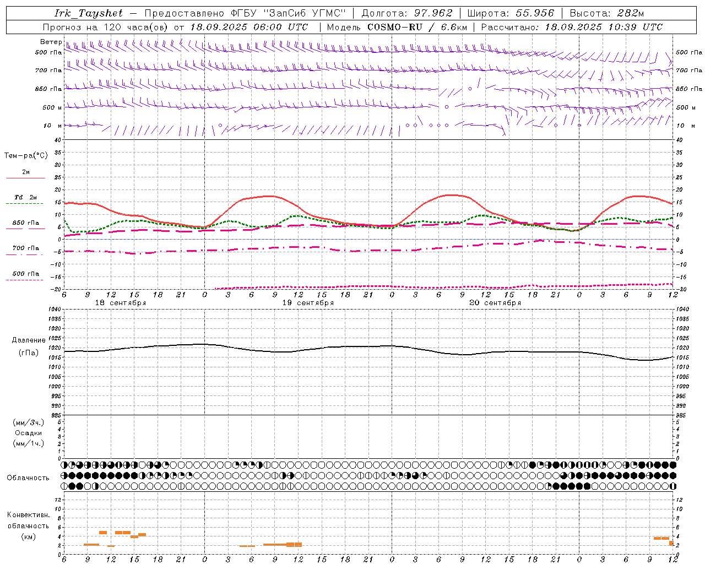Image resolution: width=705 pixels, height=564 pixels.
Task: Click the left-hand '500 м' wind level label
Action: click(x=53, y=107)
